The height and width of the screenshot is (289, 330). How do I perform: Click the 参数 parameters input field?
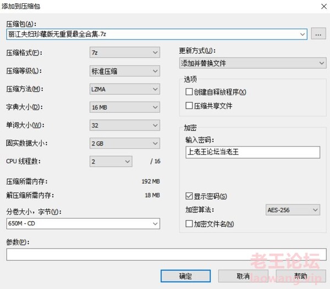166,254
